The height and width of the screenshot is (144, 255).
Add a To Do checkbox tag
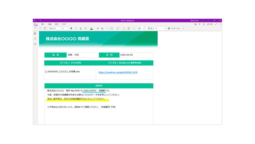pyautogui.click(x=139, y=28)
